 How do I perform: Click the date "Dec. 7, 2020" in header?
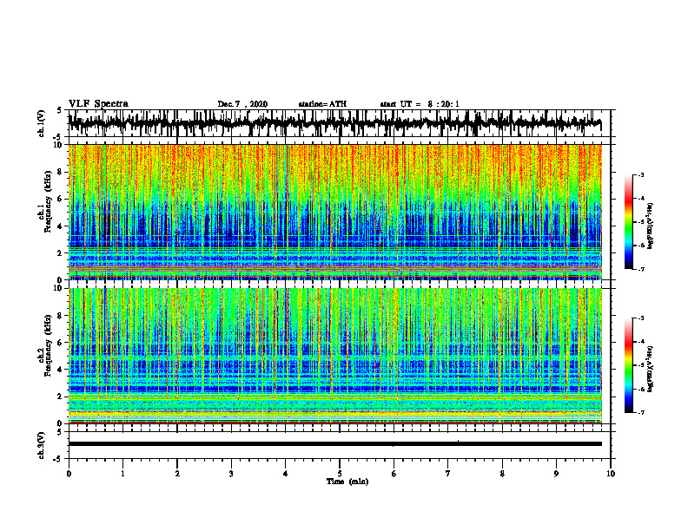(242, 104)
